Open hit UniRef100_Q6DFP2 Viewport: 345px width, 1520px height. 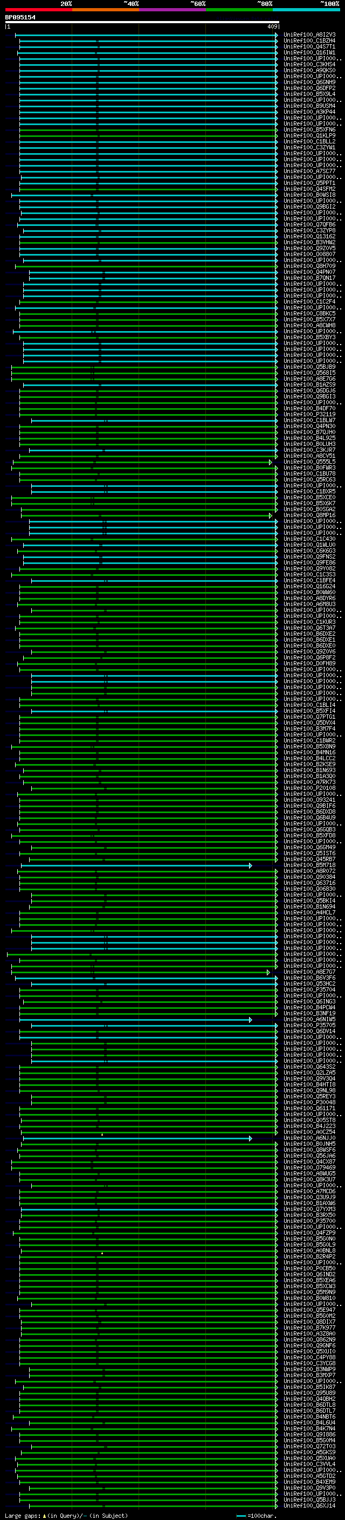309,88
